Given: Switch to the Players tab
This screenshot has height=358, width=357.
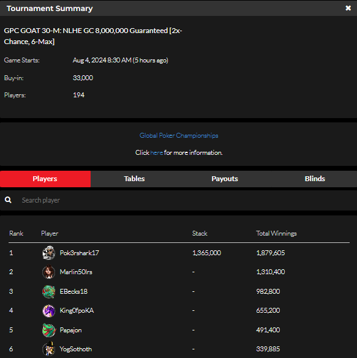Looking at the screenshot, I should (x=45, y=179).
